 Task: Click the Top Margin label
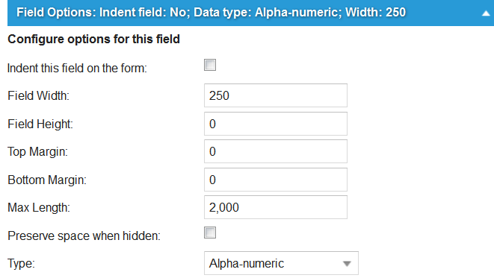[x=38, y=152]
